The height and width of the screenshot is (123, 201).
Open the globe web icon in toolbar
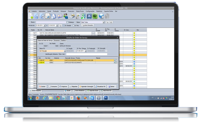[x=101, y=16]
